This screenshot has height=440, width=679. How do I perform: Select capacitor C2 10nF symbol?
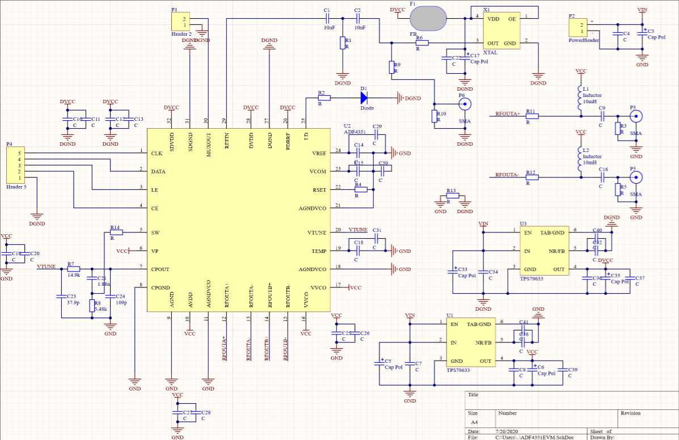pos(358,19)
